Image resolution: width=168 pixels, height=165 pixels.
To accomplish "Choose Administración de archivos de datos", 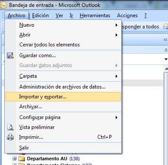I will point(63,87).
